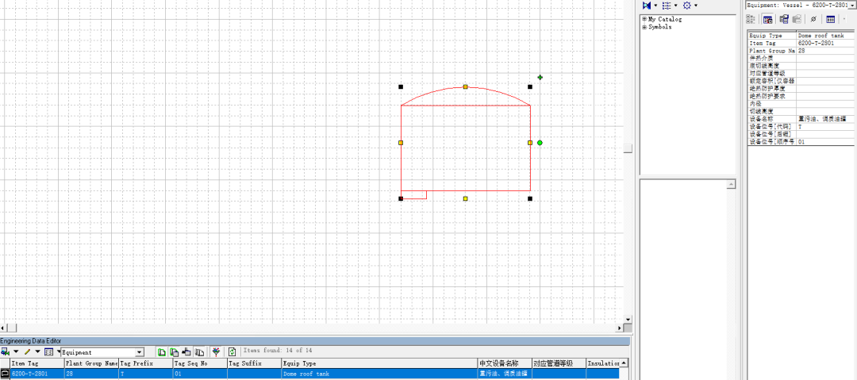Click the Plant Group Name value 28 in Properties
857x380 pixels.
[x=826, y=50]
